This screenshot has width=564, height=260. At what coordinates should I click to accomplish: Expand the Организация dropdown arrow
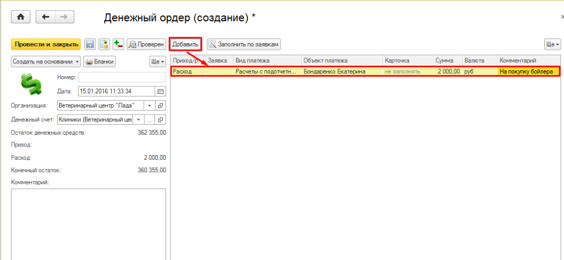coord(150,105)
